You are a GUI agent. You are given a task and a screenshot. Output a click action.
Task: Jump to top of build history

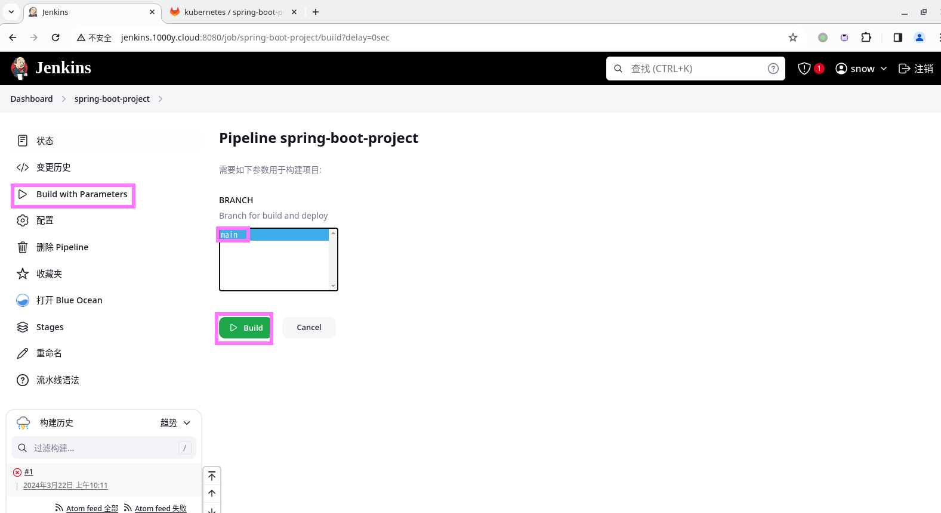tap(212, 476)
